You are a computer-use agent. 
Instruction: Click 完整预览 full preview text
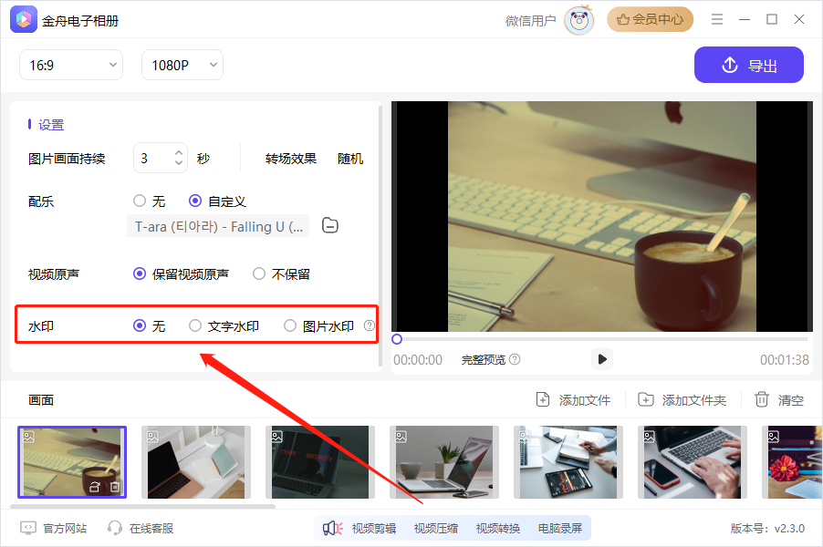483,360
